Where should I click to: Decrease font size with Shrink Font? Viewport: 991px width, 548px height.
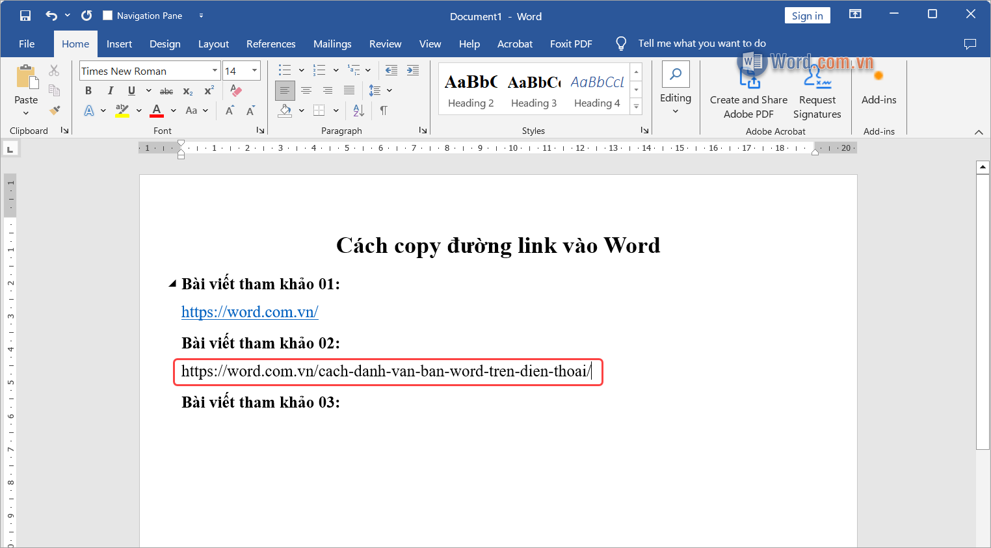250,111
